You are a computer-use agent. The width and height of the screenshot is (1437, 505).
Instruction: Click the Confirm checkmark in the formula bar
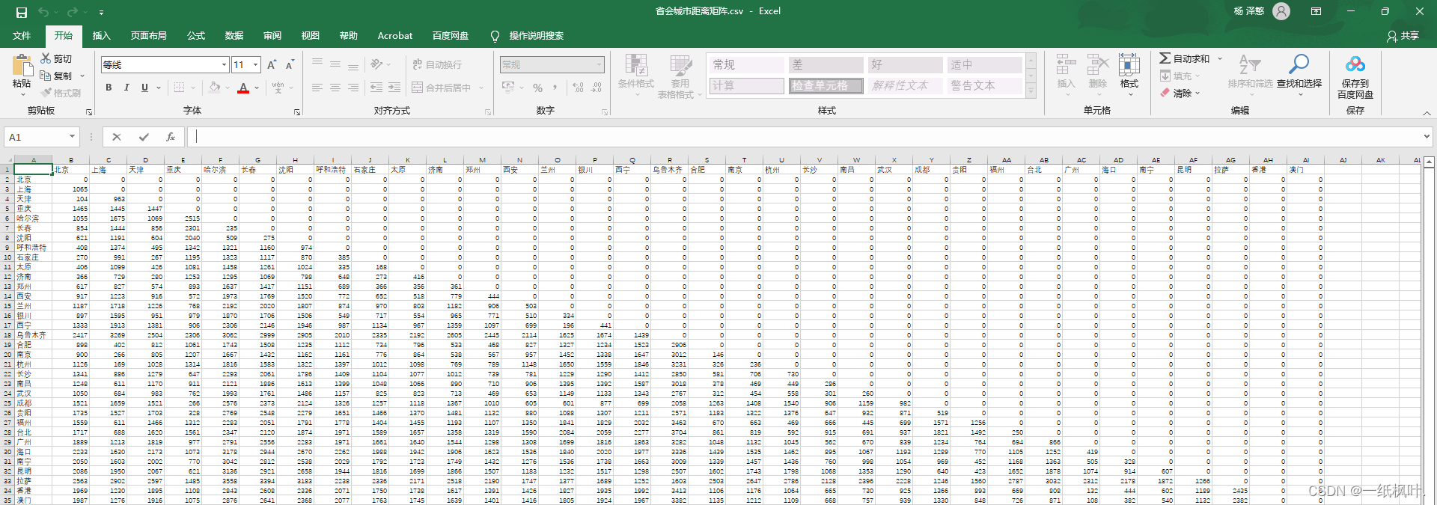click(x=144, y=137)
